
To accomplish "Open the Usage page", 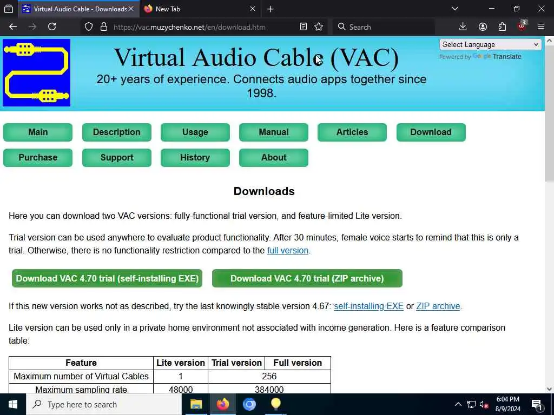I will click(x=195, y=132).
